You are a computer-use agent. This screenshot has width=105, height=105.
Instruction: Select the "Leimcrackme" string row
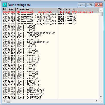(x=50, y=42)
